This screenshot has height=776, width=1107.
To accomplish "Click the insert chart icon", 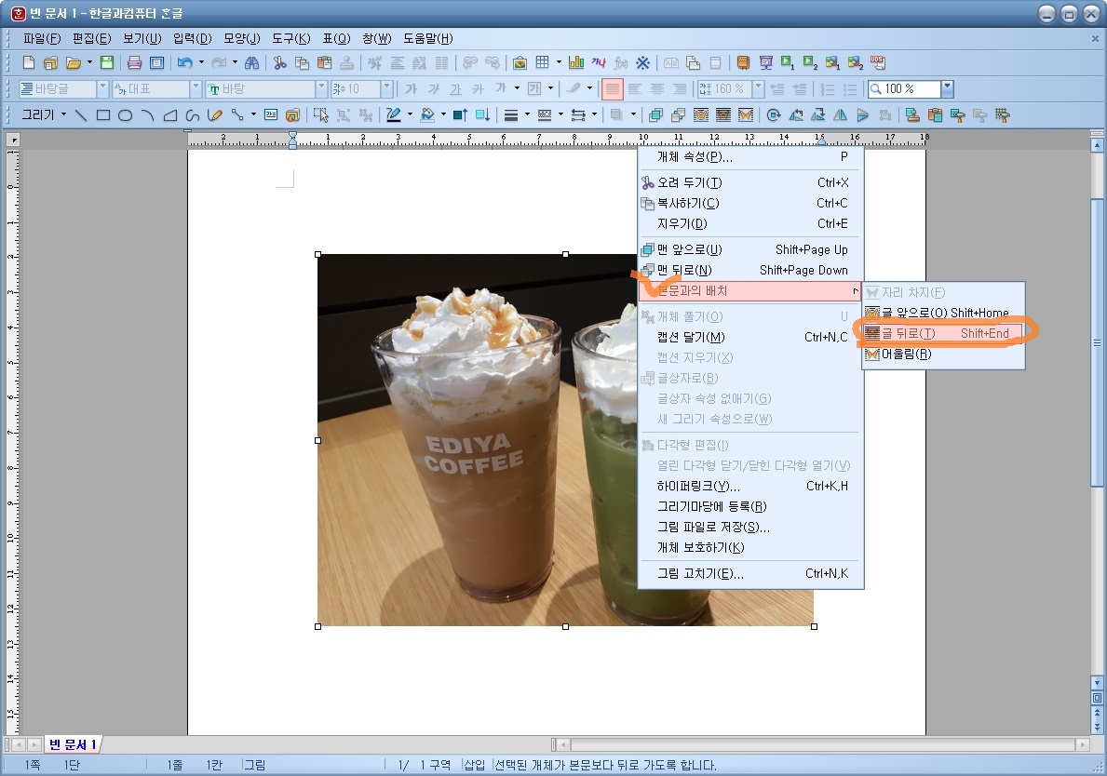I will pos(576,62).
